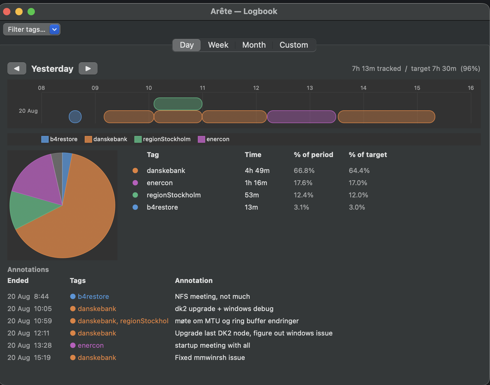Screen dimensions: 490x385
Task: Click the % of target column header
Action: (368, 155)
